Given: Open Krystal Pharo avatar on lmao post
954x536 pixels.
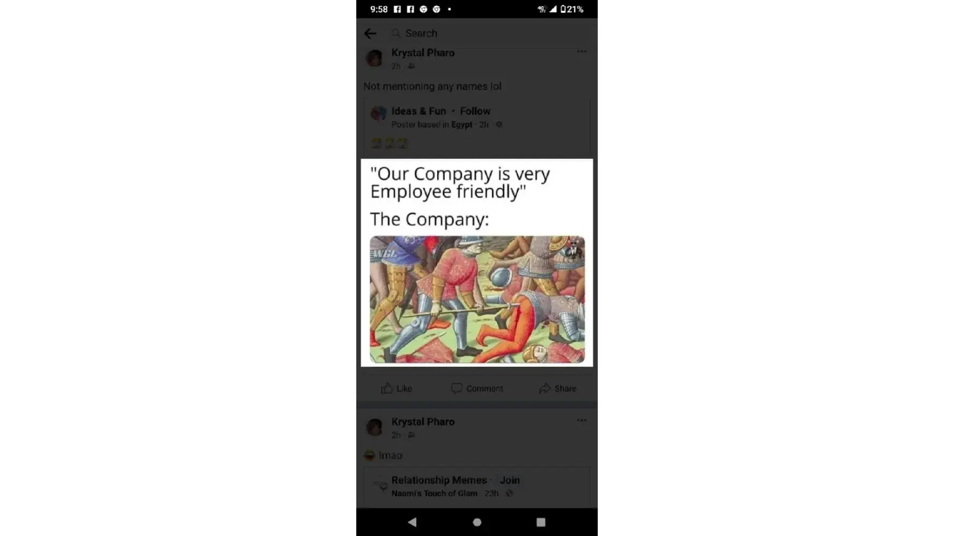Looking at the screenshot, I should [375, 427].
